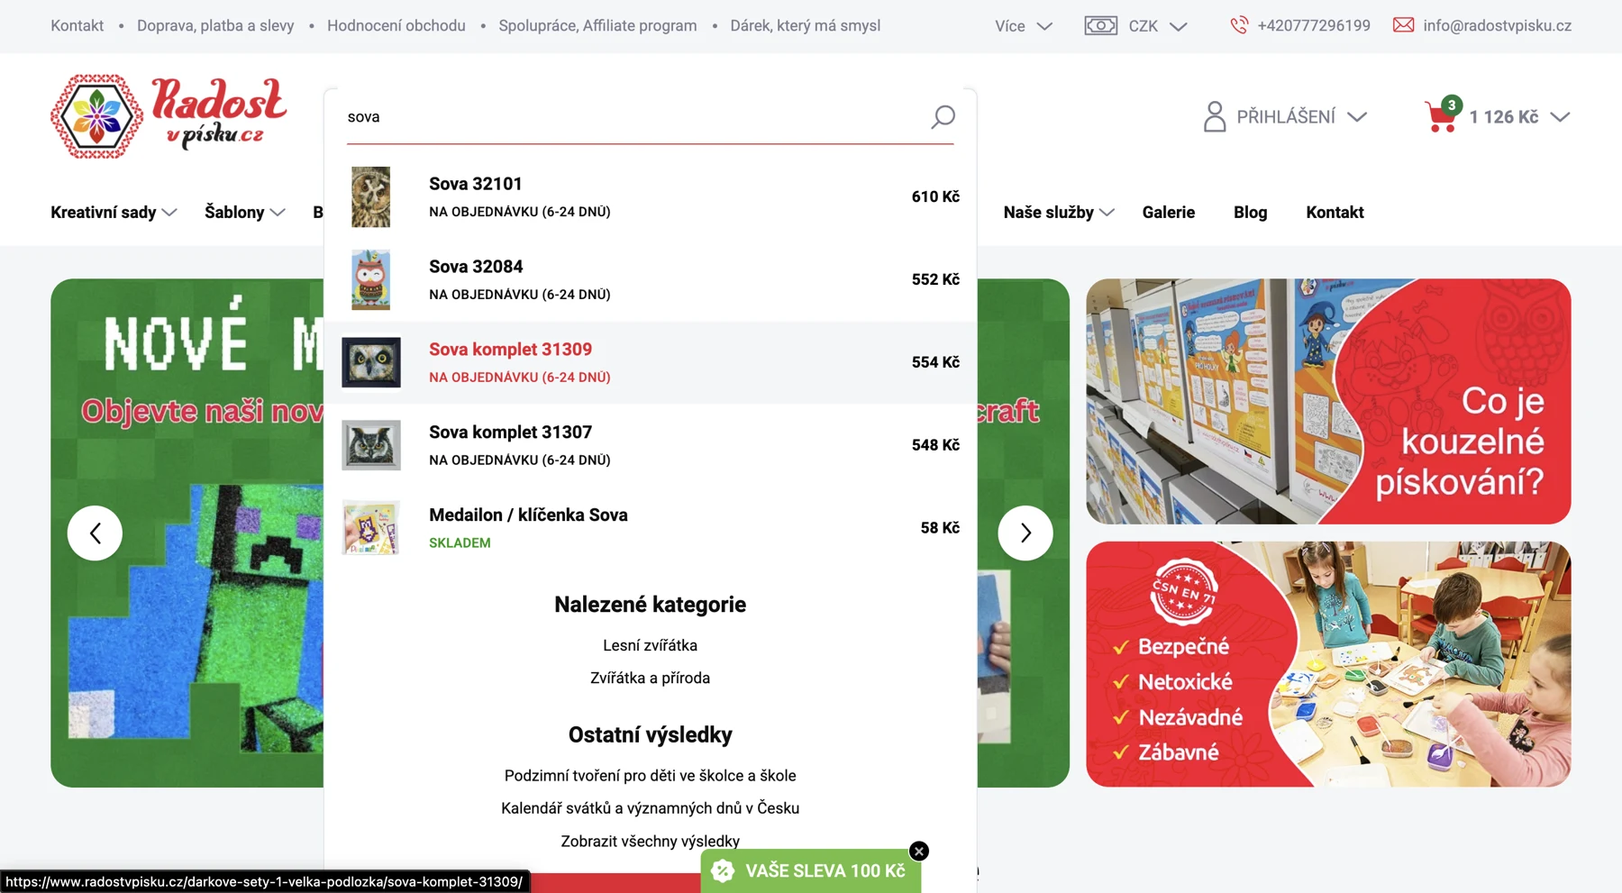The width and height of the screenshot is (1622, 893).
Task: Open Medailon klíčenka Sova thumbnail
Action: coord(371,528)
